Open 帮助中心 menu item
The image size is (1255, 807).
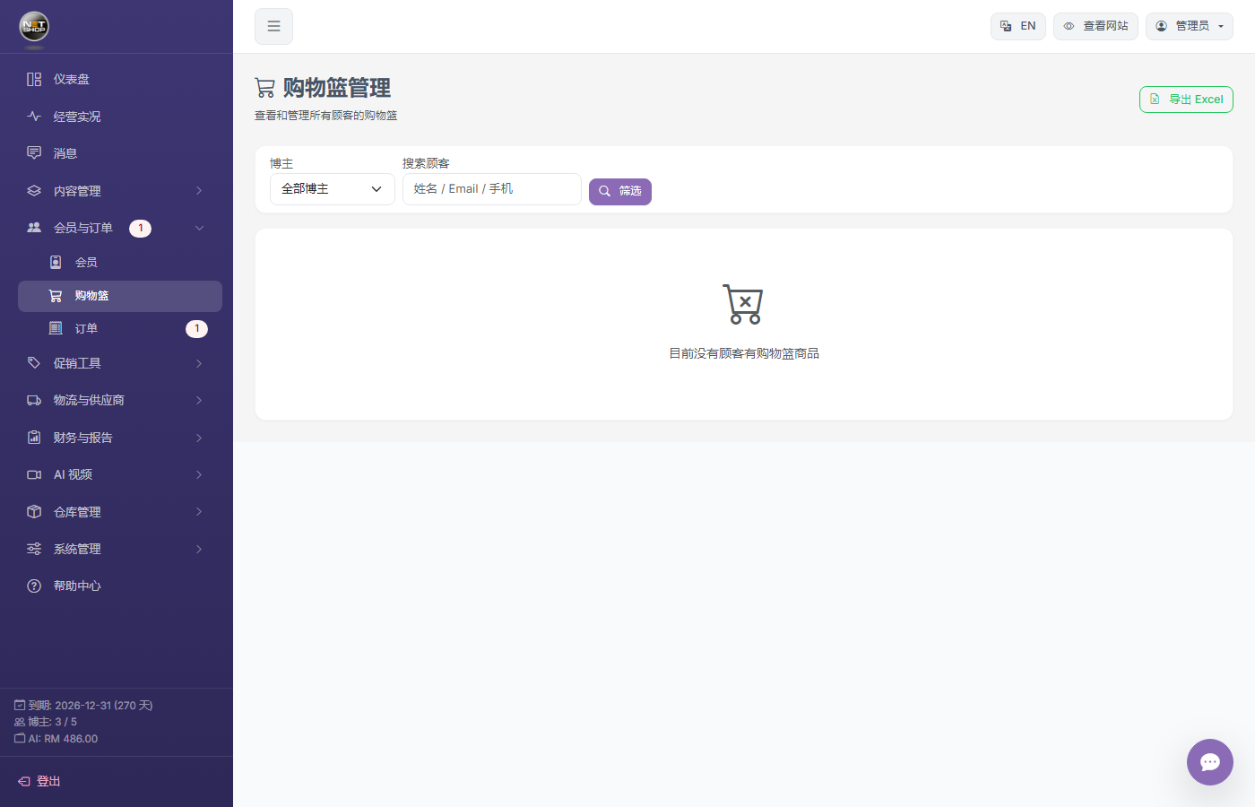pos(120,586)
